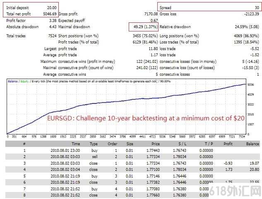Click price 1.77382 in row 6
This screenshot has width=262, height=199.
coord(153,182)
